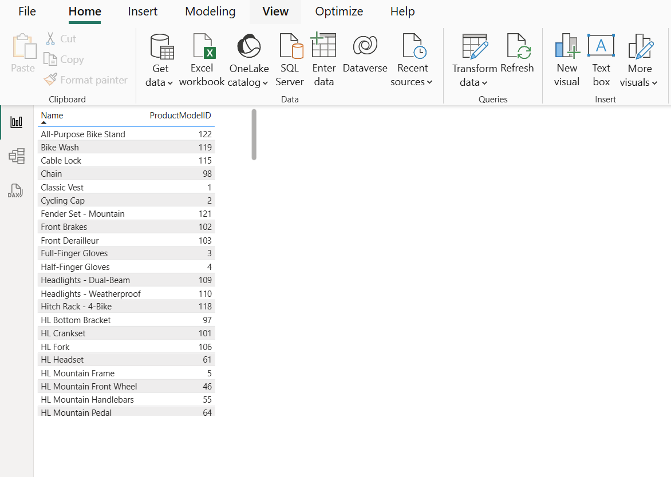This screenshot has height=477, width=671.
Task: Select the SQL Server data source
Action: (290, 59)
